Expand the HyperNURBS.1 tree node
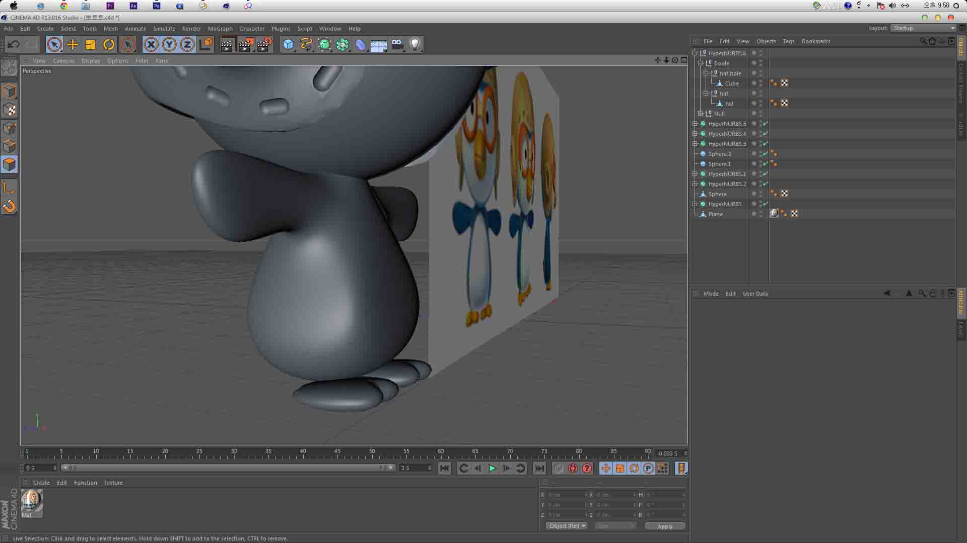 point(695,173)
